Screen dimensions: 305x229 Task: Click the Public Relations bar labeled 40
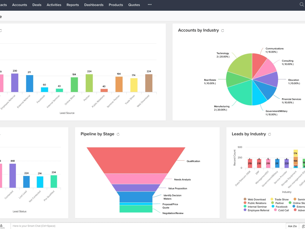[x=104, y=90]
